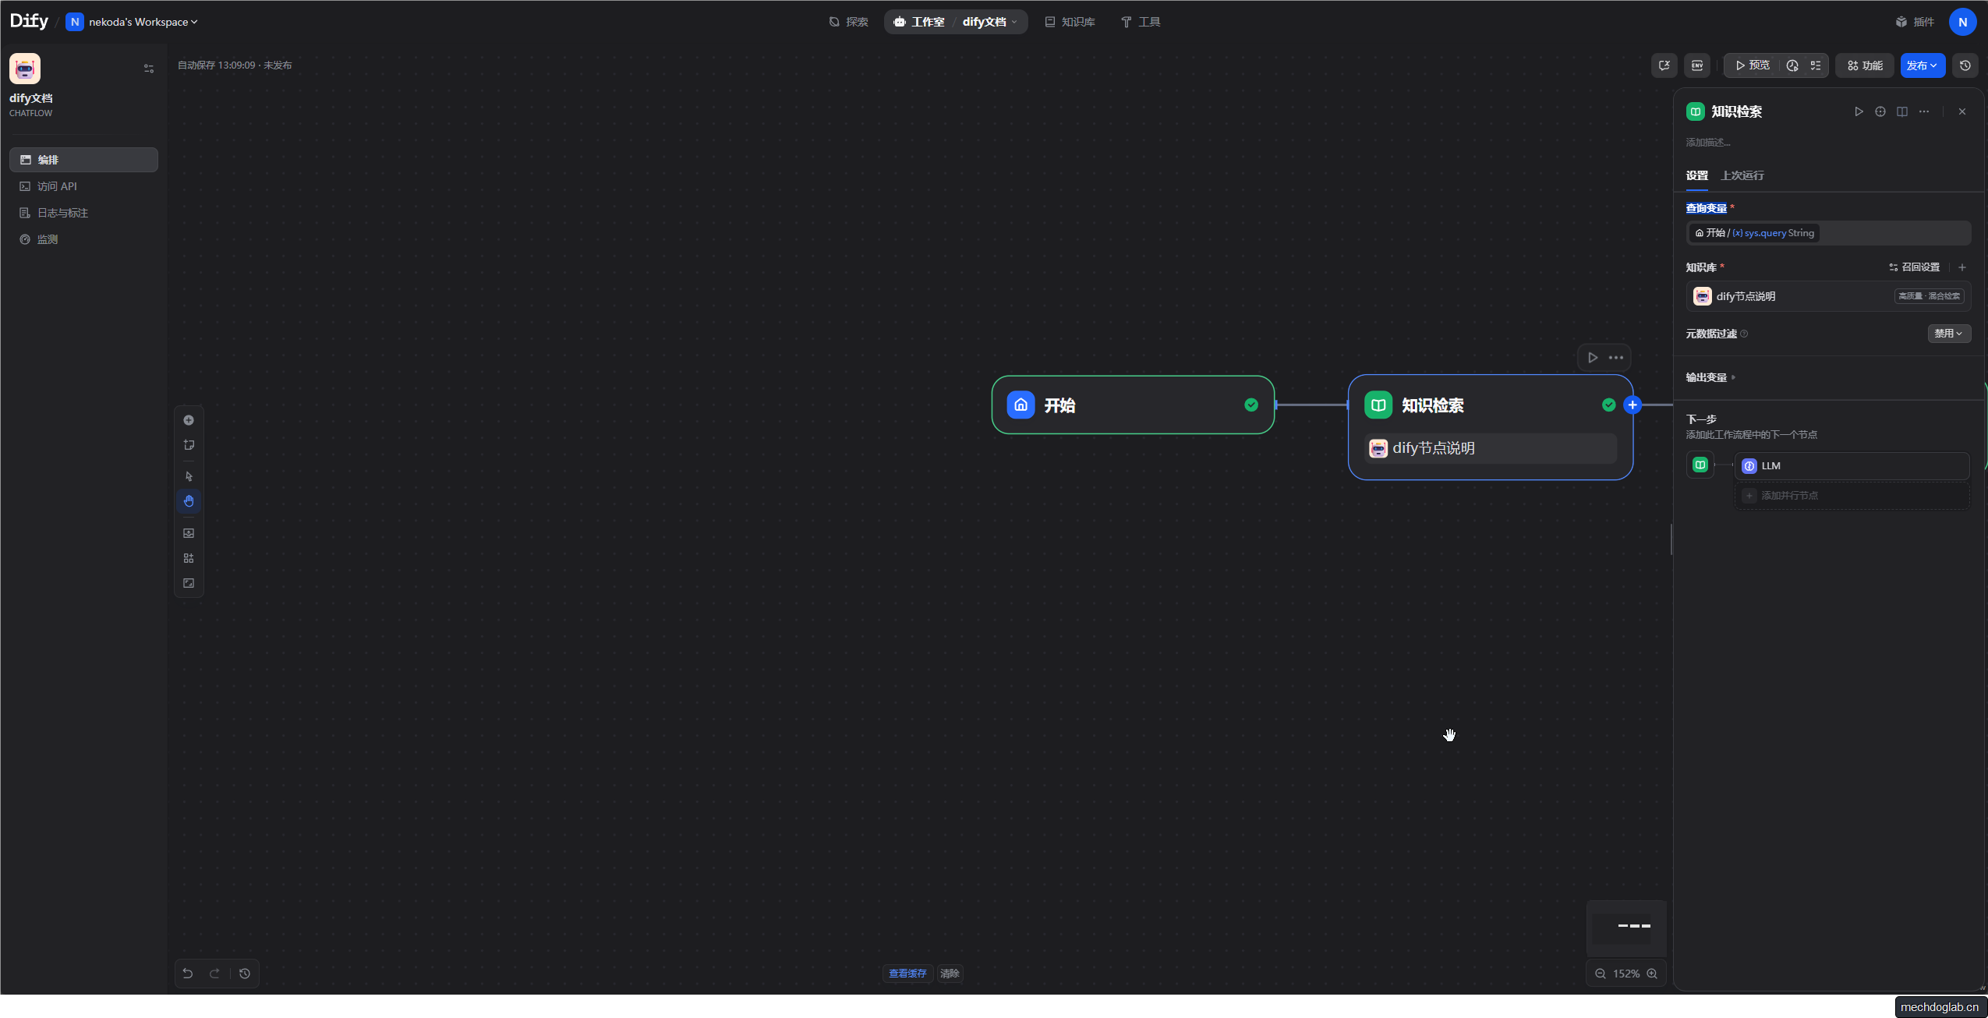The width and height of the screenshot is (1988, 1018).
Task: Click the 预览 preview button
Action: [1753, 65]
